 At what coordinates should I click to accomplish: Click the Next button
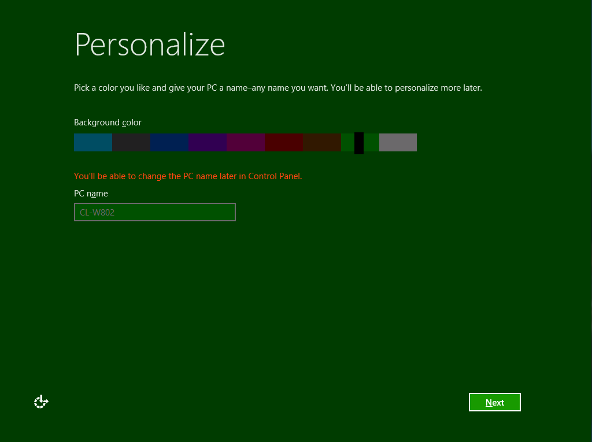click(494, 402)
